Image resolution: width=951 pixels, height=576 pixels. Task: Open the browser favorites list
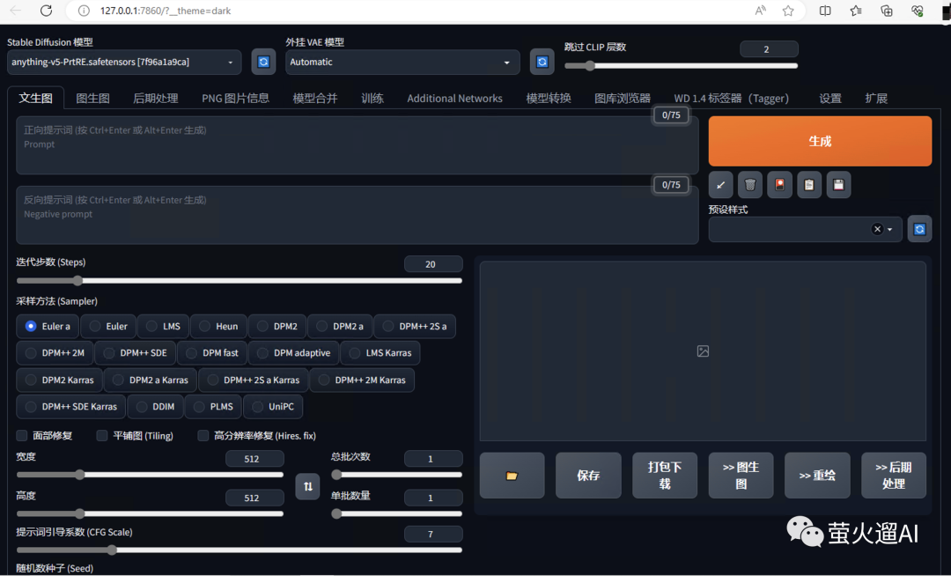(856, 11)
